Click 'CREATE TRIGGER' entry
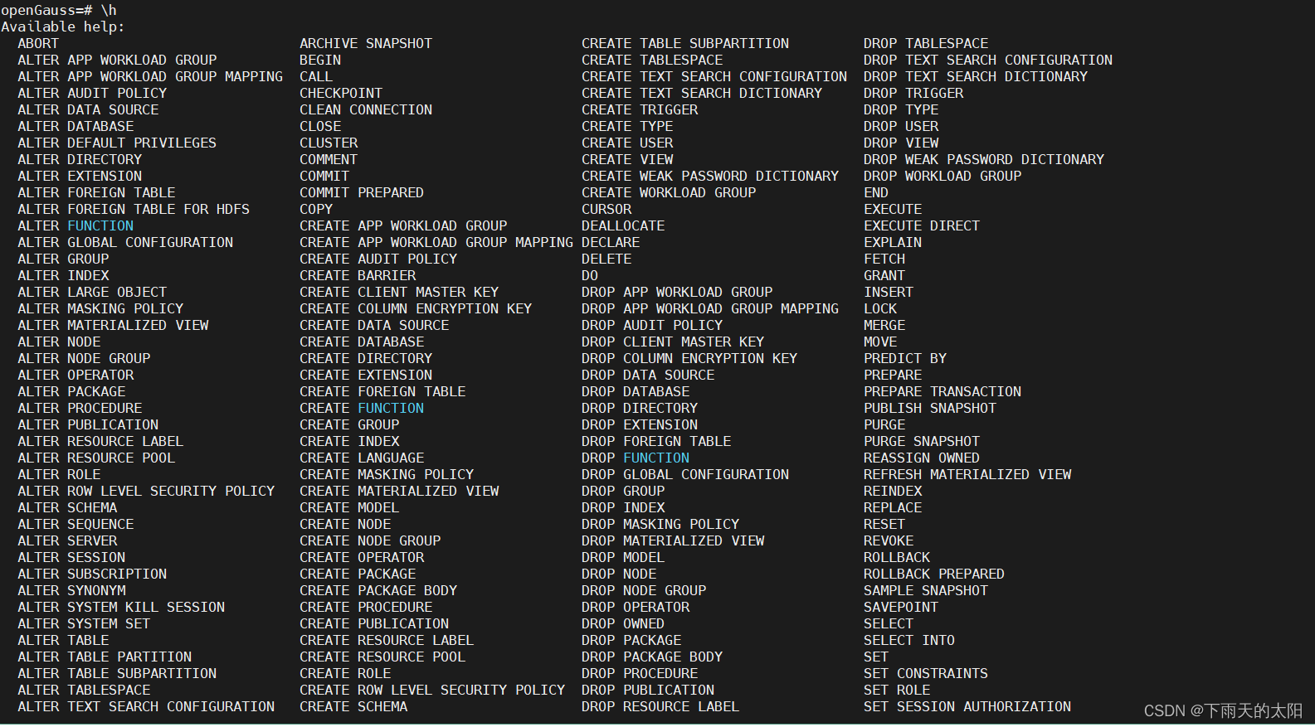The height and width of the screenshot is (727, 1315). (640, 109)
